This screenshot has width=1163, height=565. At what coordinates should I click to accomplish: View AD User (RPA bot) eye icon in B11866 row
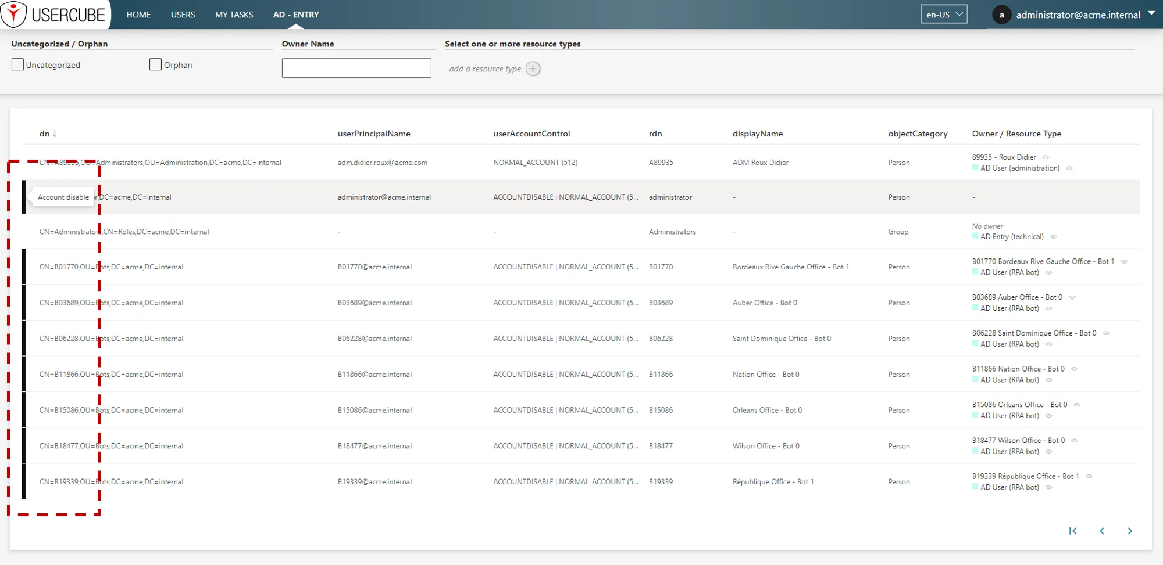coord(1048,380)
